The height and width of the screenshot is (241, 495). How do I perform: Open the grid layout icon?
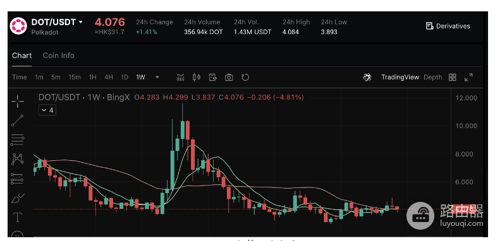click(x=453, y=77)
